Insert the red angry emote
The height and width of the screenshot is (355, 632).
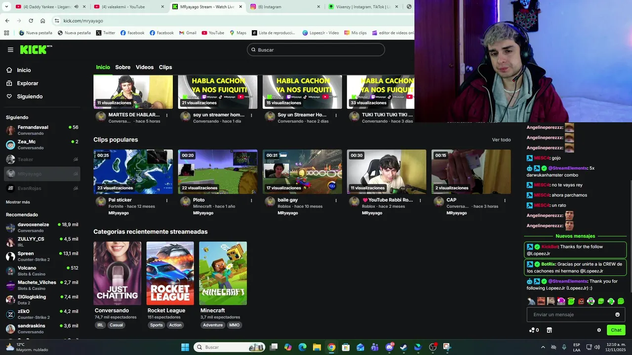coord(581,301)
